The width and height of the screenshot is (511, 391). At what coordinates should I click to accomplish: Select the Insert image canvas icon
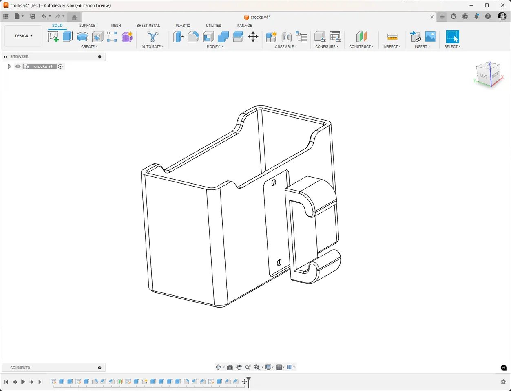point(430,37)
